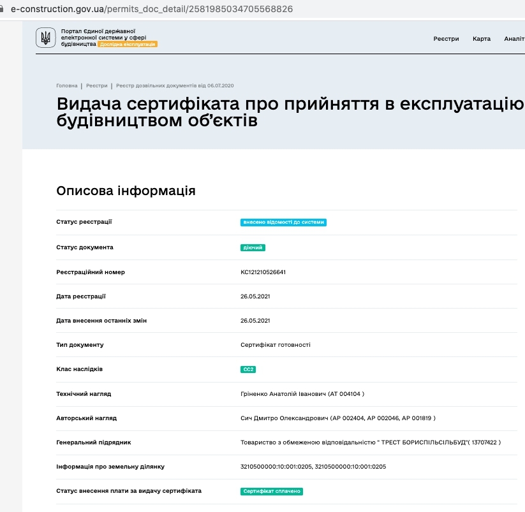Click the 'Дата реєстрації' label
The width and height of the screenshot is (525, 512).
point(81,296)
